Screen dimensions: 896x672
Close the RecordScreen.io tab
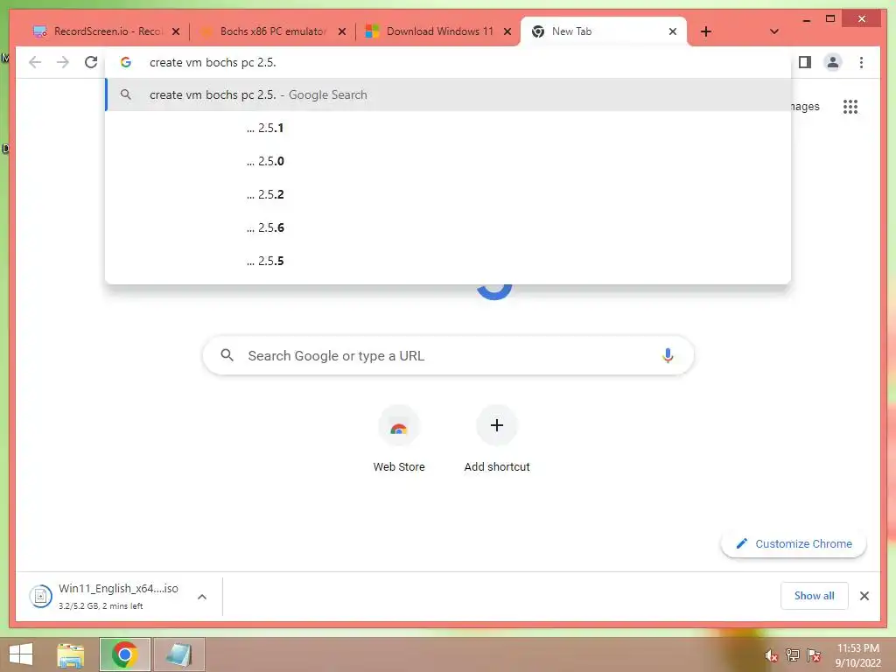(x=176, y=31)
